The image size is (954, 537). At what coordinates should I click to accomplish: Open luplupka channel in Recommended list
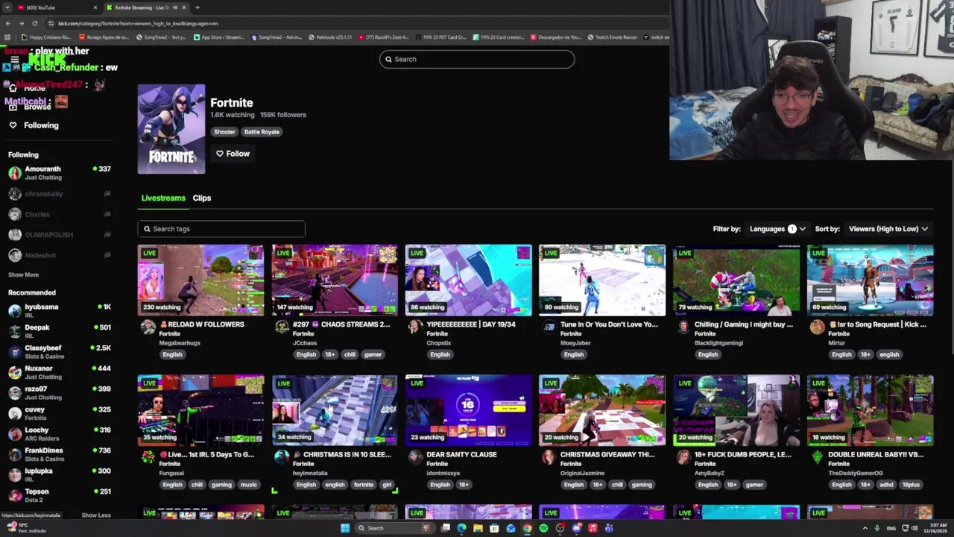click(60, 475)
